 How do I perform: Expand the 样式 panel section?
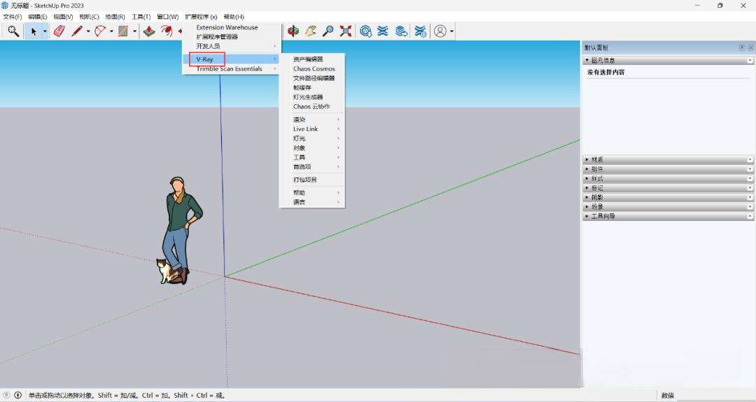(x=668, y=178)
